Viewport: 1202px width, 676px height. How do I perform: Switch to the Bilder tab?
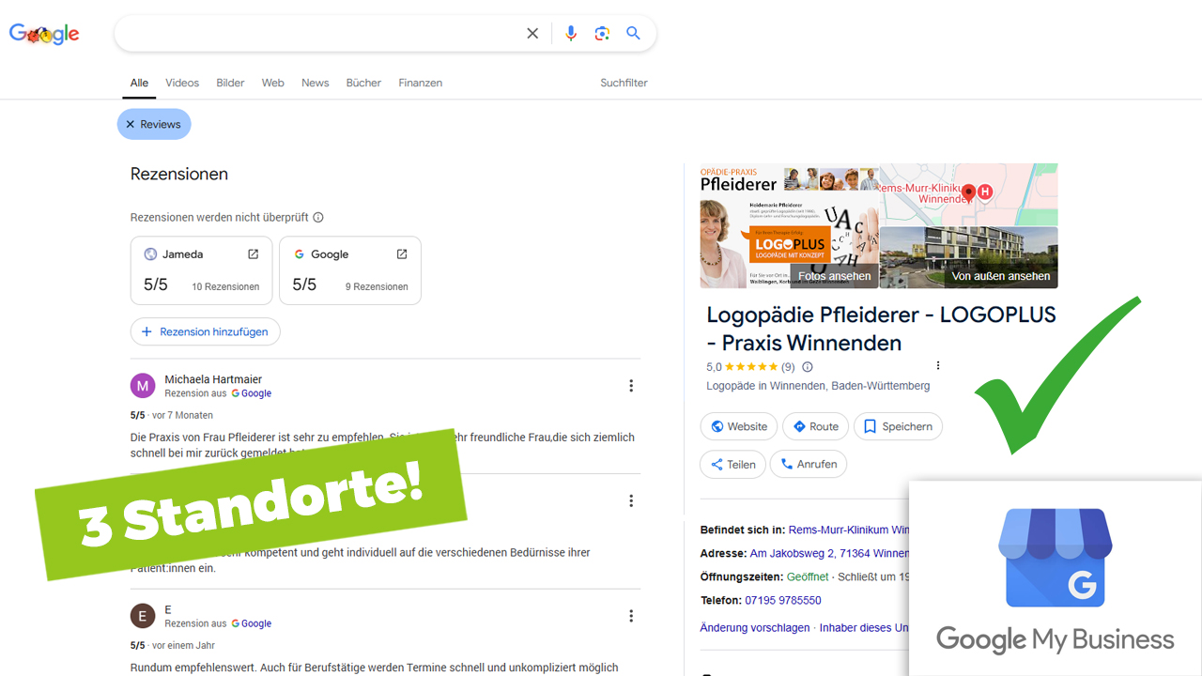coord(230,83)
